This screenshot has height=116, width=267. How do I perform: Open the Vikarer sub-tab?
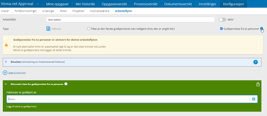(x=5, y=11)
